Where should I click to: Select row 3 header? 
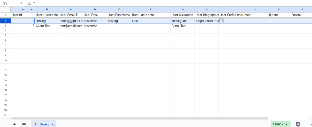point(5,26)
